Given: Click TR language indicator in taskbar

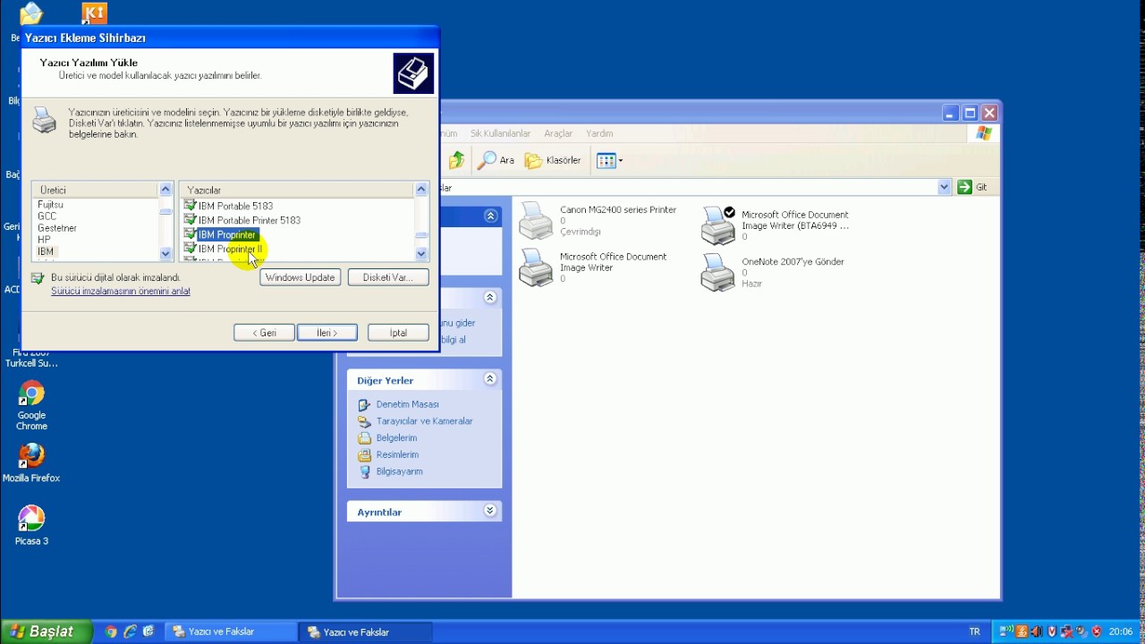Looking at the screenshot, I should click(975, 631).
